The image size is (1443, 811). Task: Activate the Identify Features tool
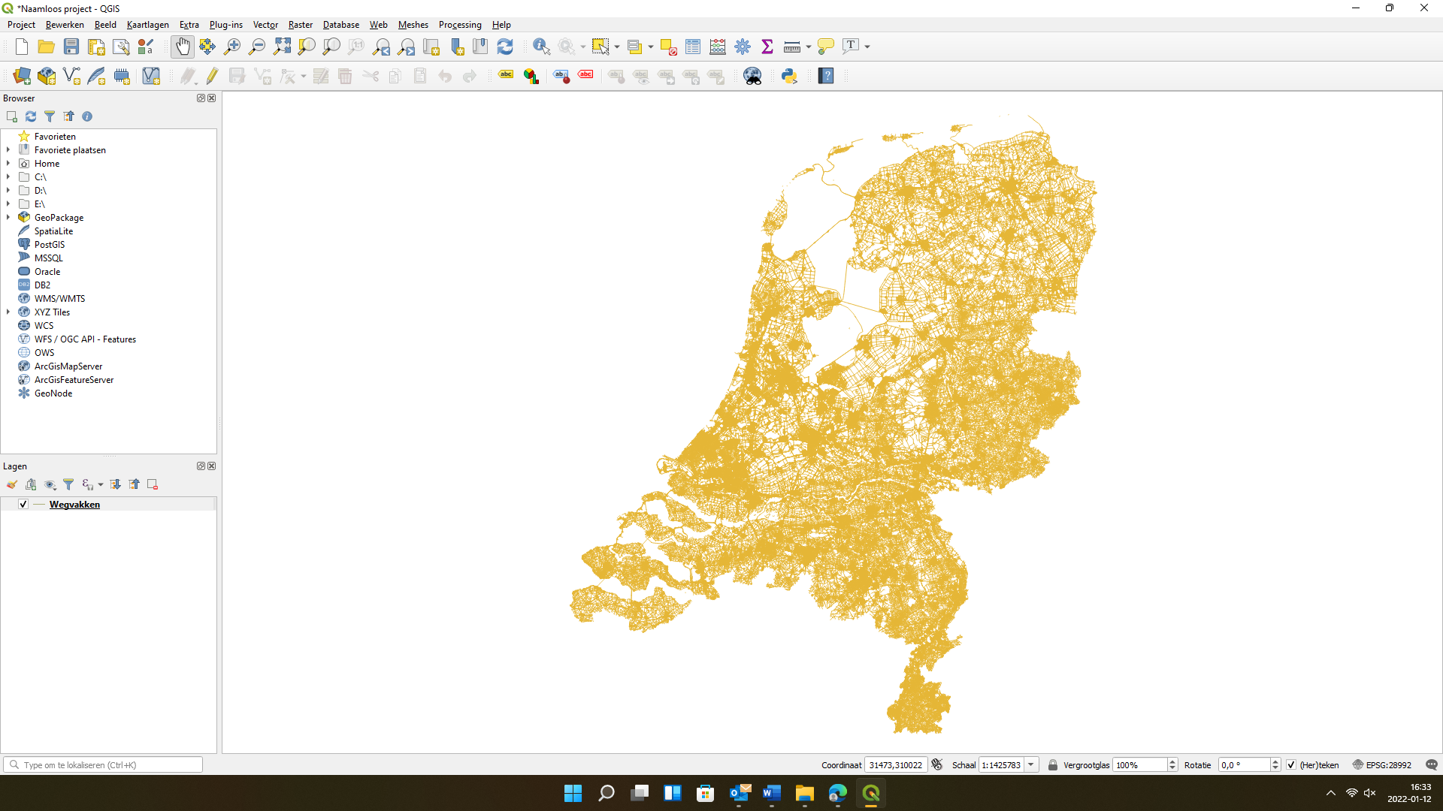tap(541, 47)
